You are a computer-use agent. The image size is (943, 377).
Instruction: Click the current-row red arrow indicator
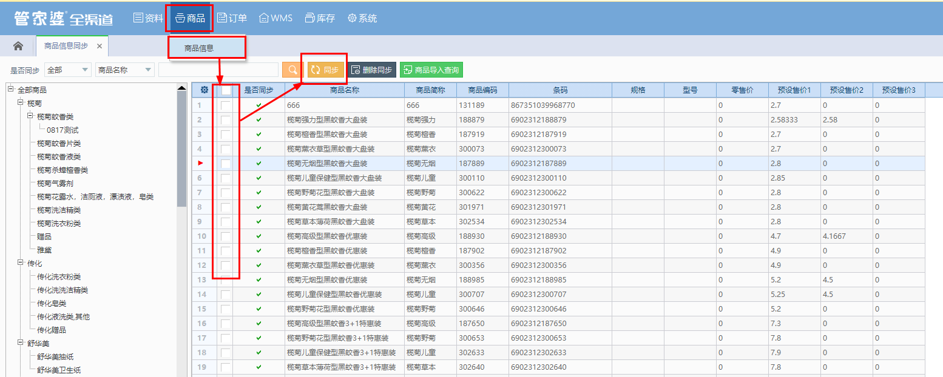click(x=200, y=164)
